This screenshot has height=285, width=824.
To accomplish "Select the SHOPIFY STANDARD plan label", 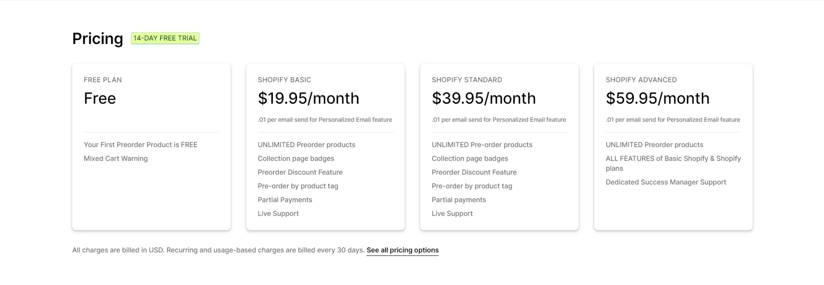I will click(x=467, y=80).
